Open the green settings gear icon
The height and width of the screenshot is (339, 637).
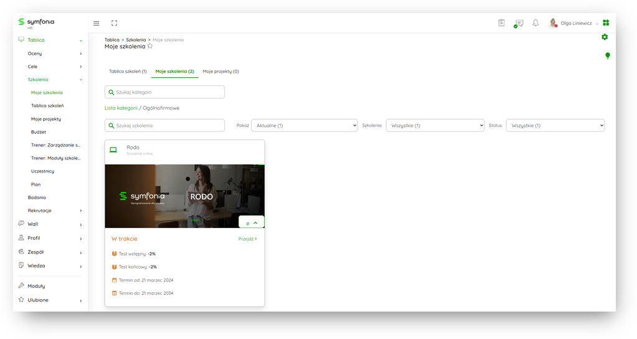point(605,37)
